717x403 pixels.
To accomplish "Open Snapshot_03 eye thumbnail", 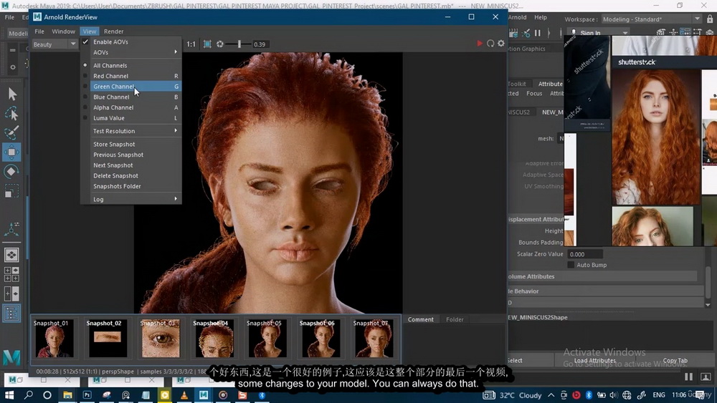I will 161,338.
